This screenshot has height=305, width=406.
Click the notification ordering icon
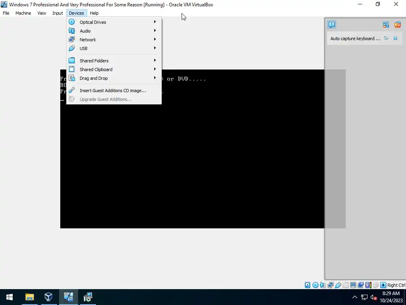click(x=386, y=24)
